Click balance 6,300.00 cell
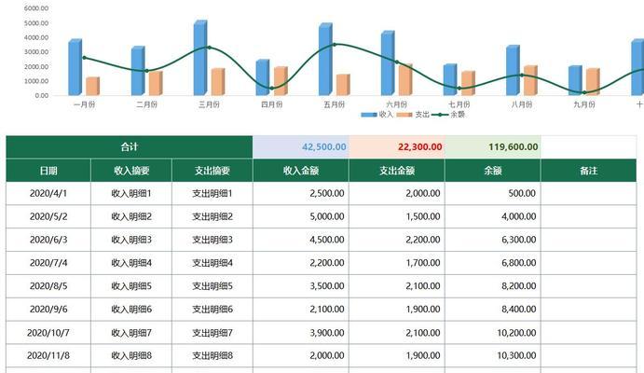644x373 pixels. coord(493,240)
